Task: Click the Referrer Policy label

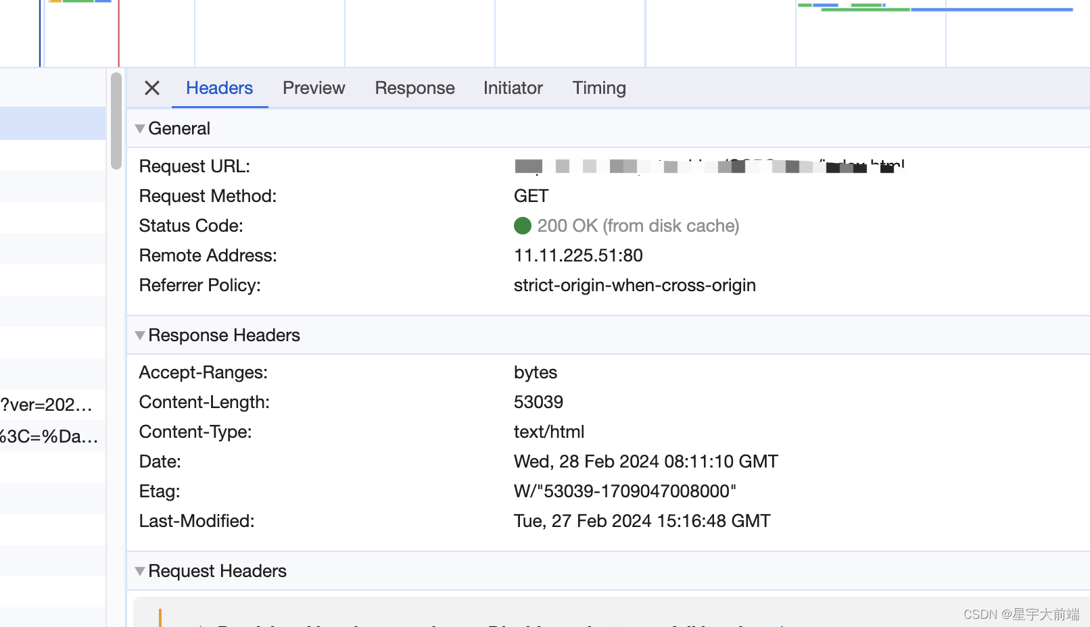Action: (x=199, y=285)
